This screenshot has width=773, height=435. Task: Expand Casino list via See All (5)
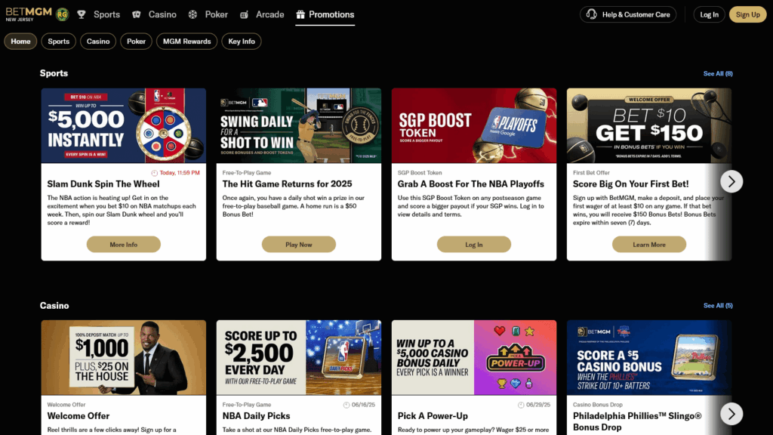coord(717,306)
